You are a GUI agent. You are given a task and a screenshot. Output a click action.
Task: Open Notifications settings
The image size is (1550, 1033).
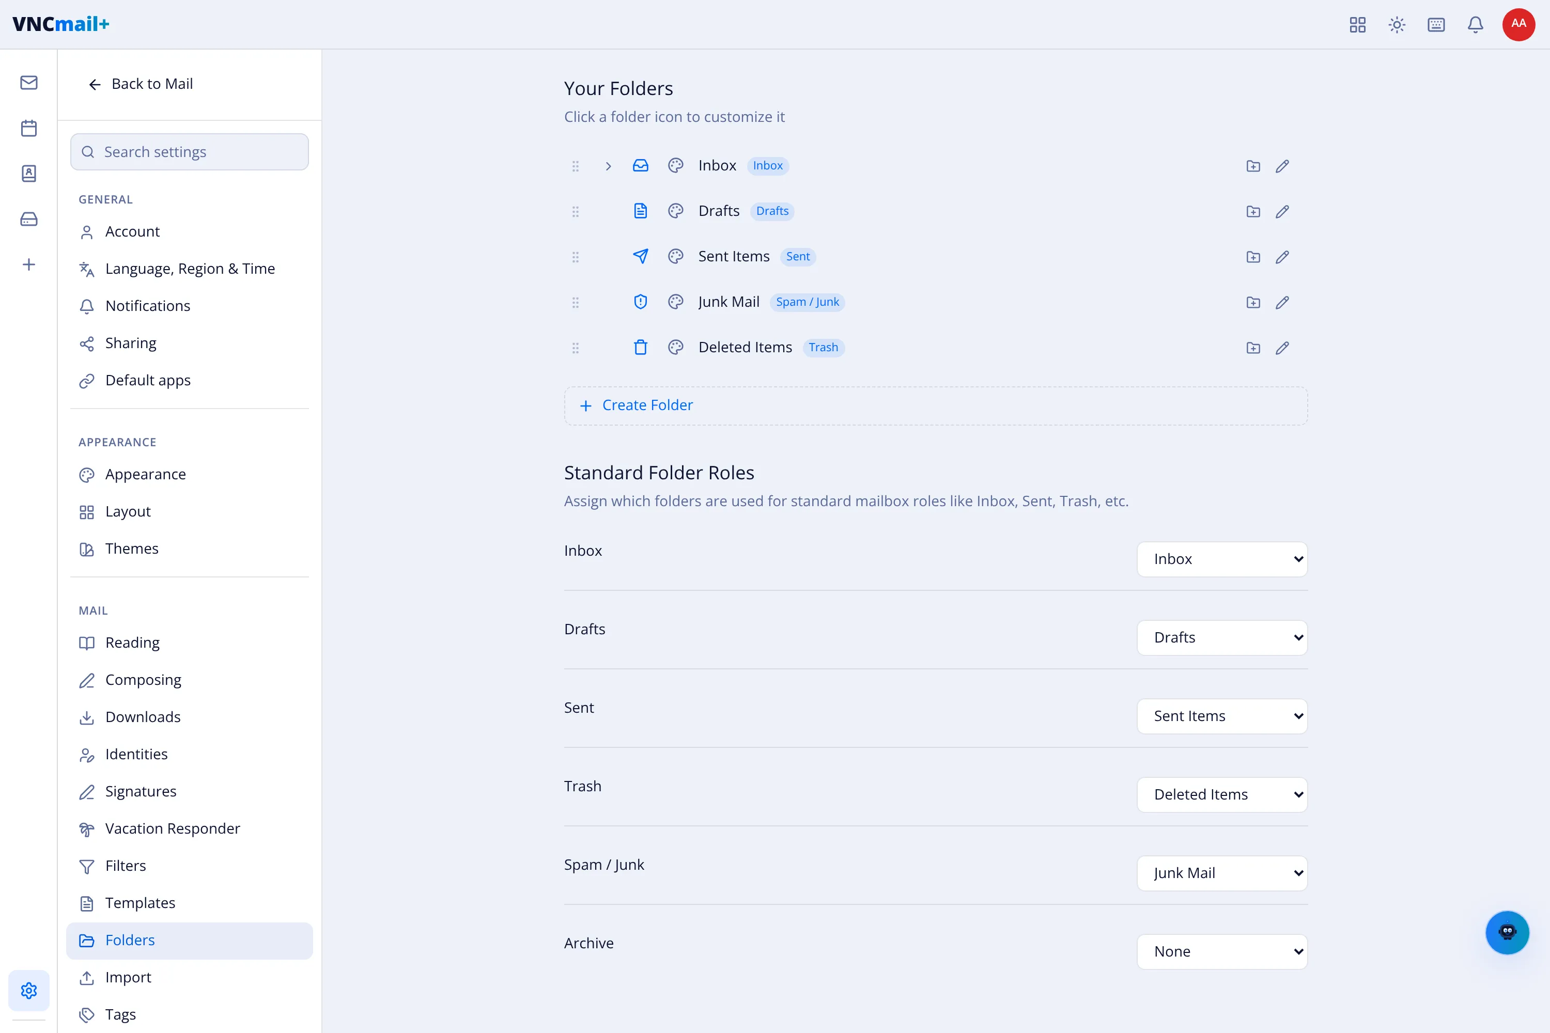pos(189,306)
